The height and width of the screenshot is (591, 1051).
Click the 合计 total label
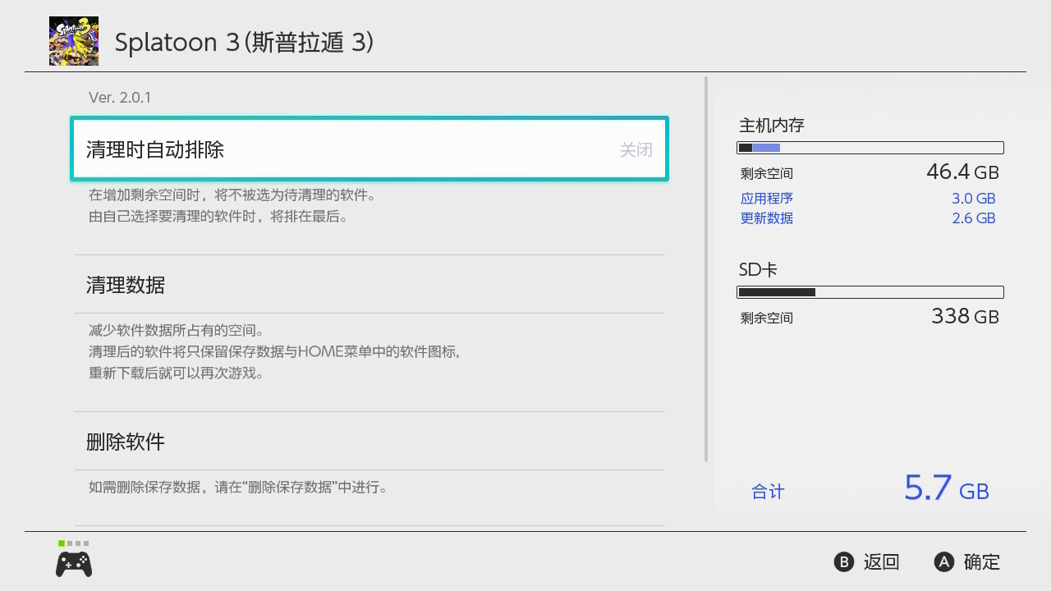pos(768,492)
